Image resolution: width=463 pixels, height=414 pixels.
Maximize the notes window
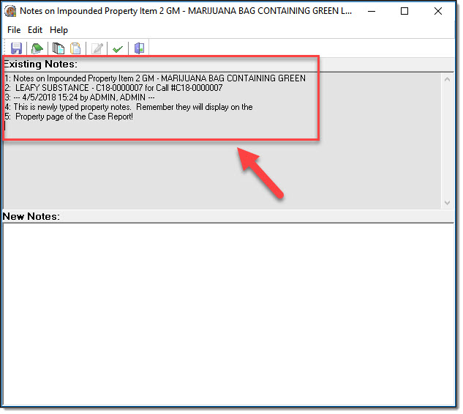404,12
